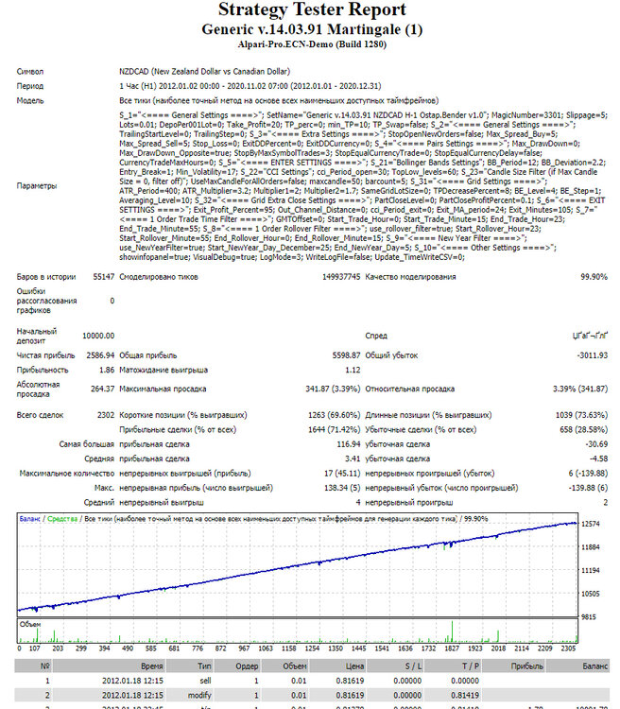The width and height of the screenshot is (620, 709).
Task: Select maximal consecutive loss '-139.88 (6)'
Action: pos(588,488)
